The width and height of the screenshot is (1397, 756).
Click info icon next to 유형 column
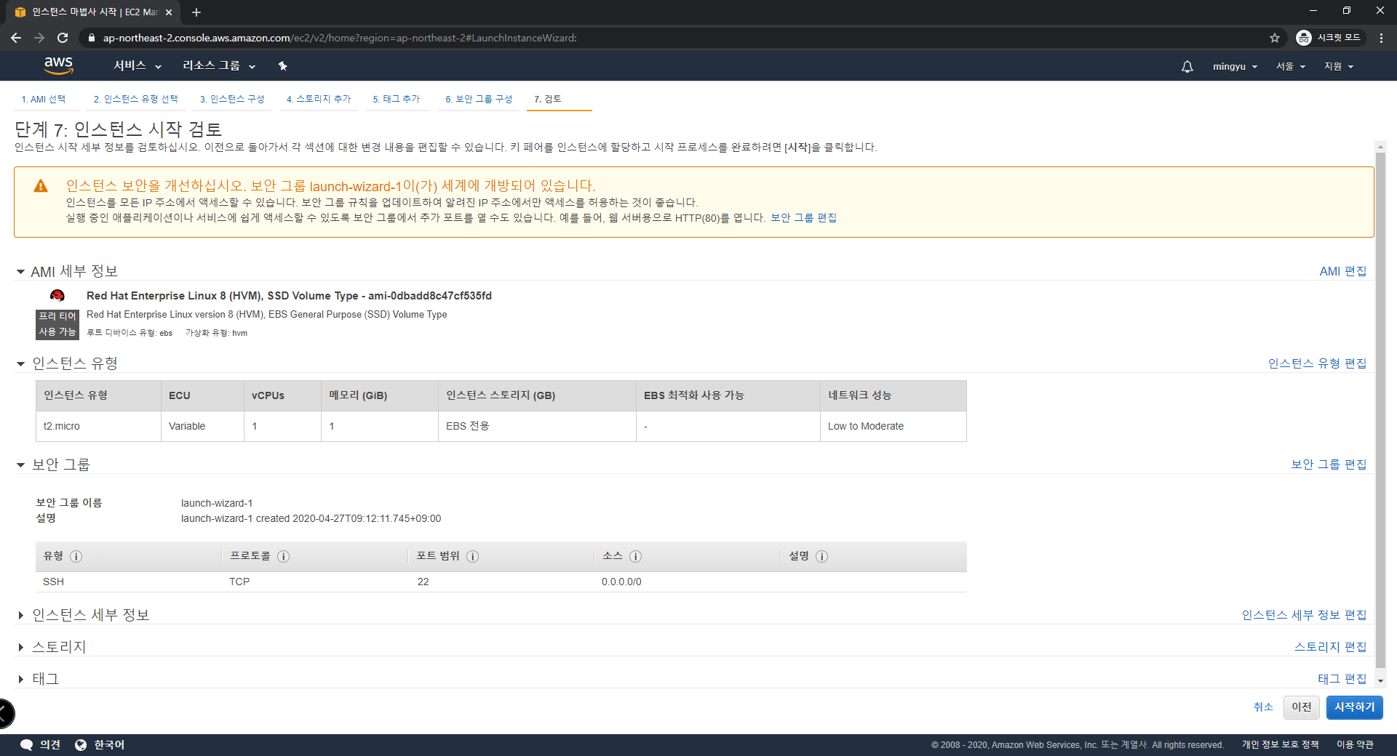(76, 556)
